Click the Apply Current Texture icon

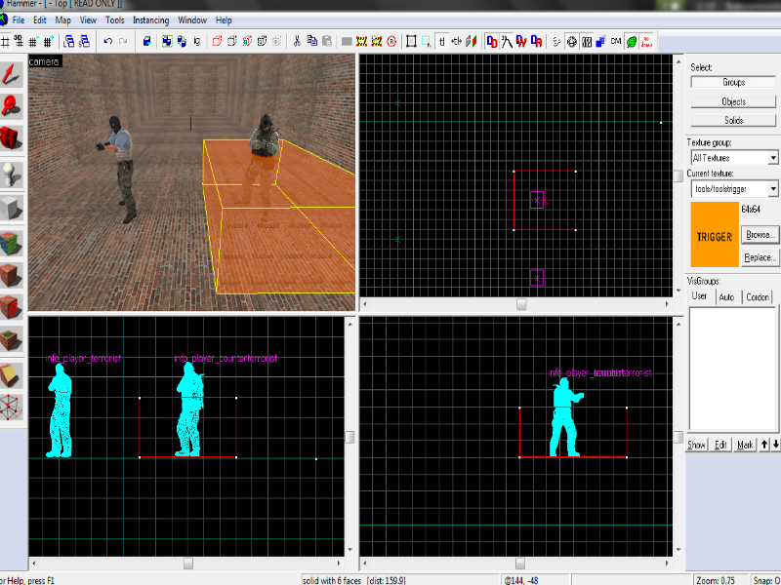tap(11, 275)
